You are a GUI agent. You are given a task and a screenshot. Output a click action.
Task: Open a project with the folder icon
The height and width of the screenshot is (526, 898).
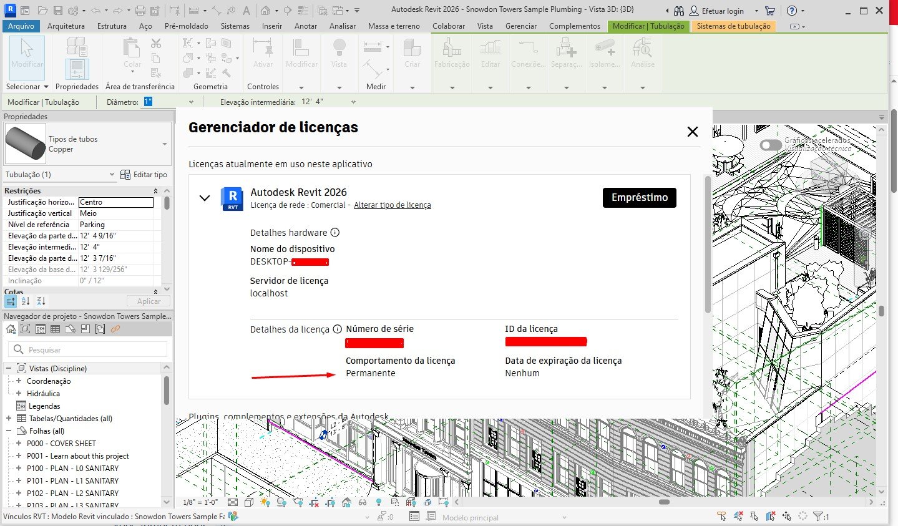42,11
